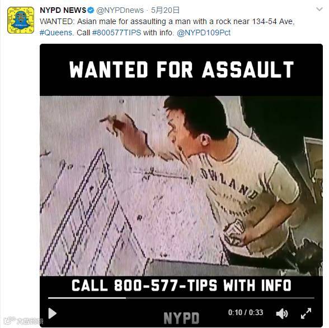Click the CALL 800-577-TIPS caption banner

coord(181,285)
